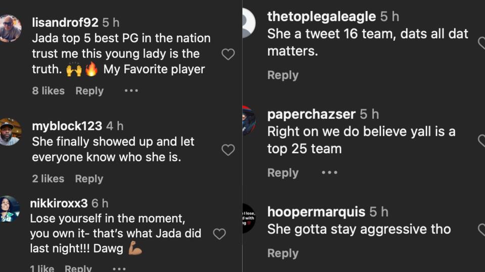Open myblock123's profile picture
This screenshot has height=272, width=485.
(10, 132)
